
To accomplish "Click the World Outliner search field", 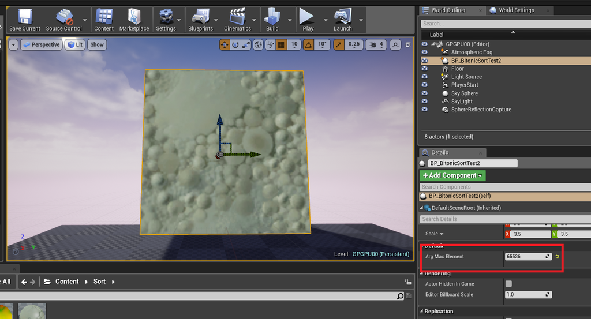I will [x=506, y=24].
